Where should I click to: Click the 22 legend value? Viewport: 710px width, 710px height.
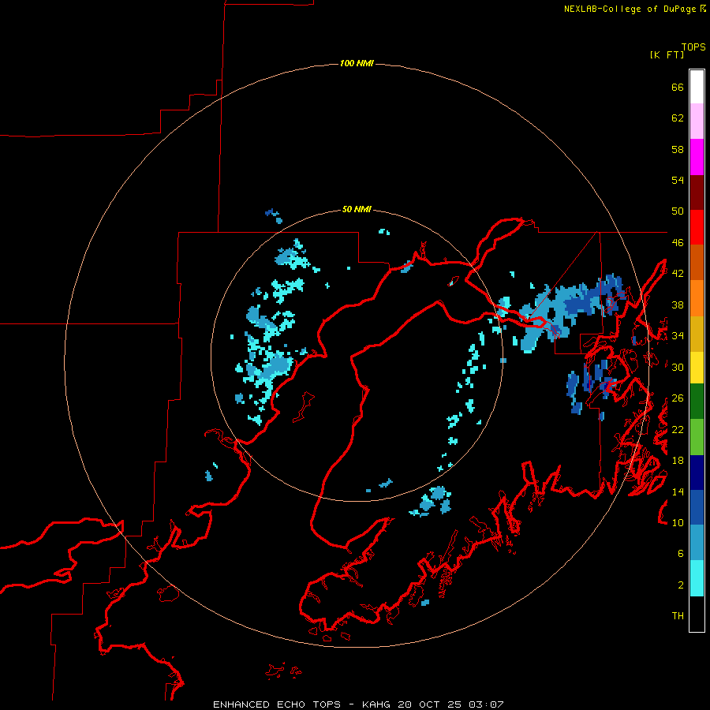pyautogui.click(x=678, y=429)
